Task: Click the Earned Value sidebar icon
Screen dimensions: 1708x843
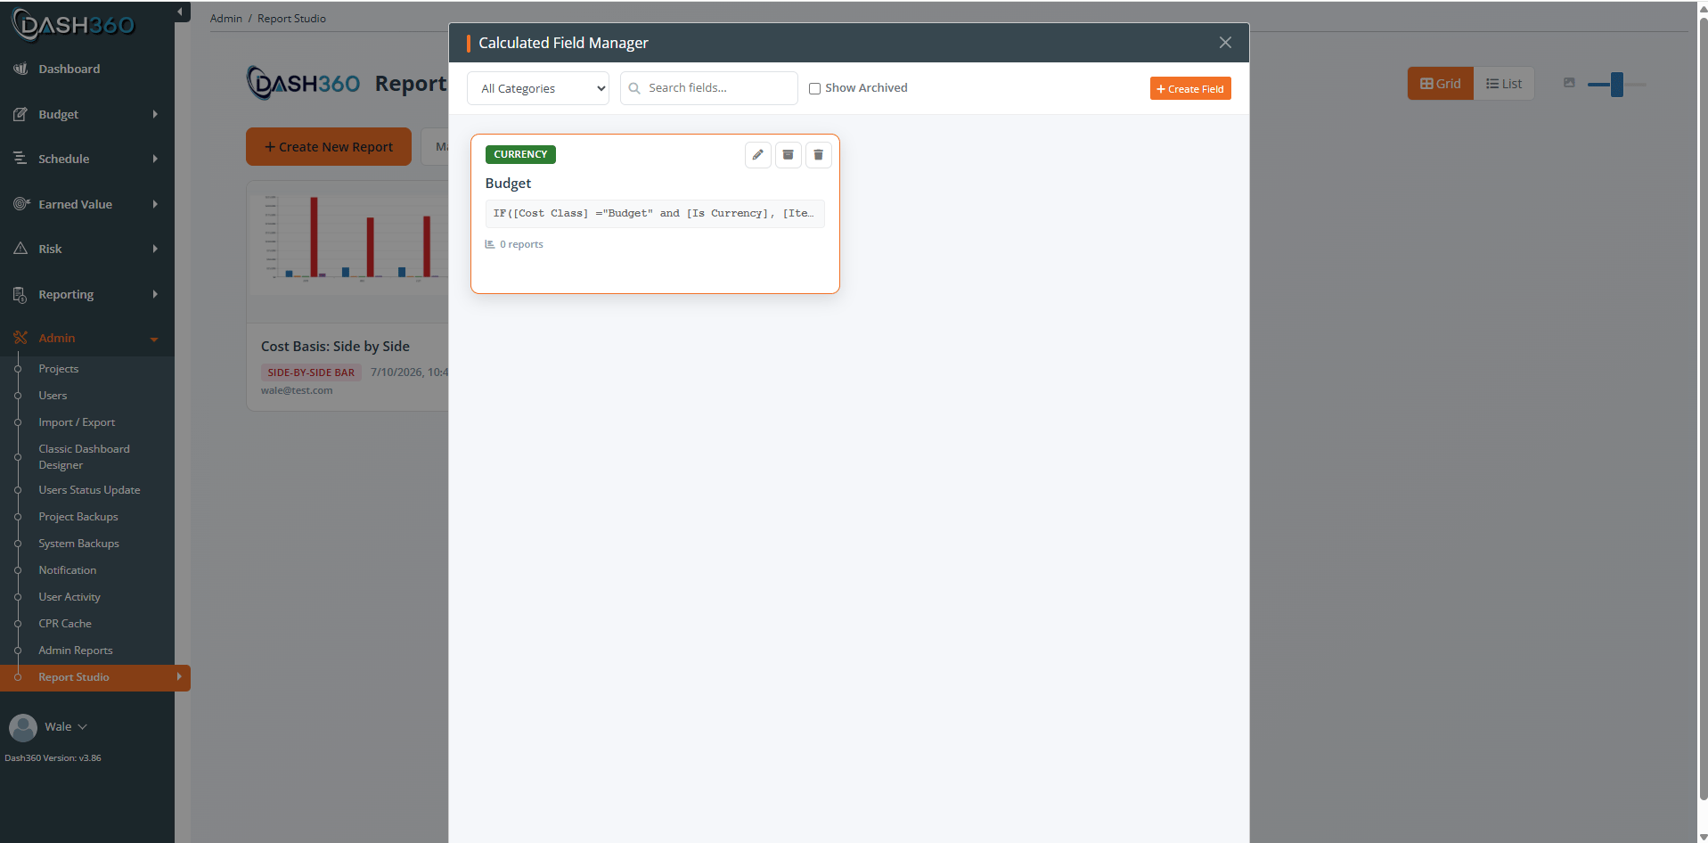Action: [x=21, y=204]
